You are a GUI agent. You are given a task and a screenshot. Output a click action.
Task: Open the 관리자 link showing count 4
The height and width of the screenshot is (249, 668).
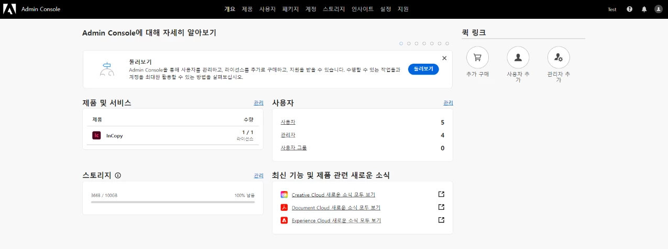[288, 135]
